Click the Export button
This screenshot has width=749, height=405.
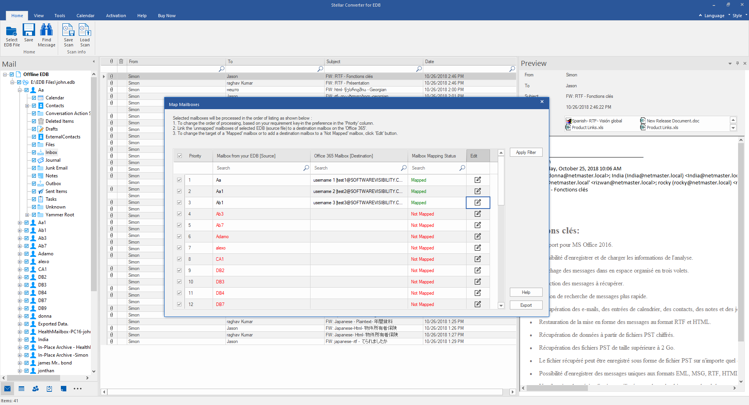[x=526, y=305]
